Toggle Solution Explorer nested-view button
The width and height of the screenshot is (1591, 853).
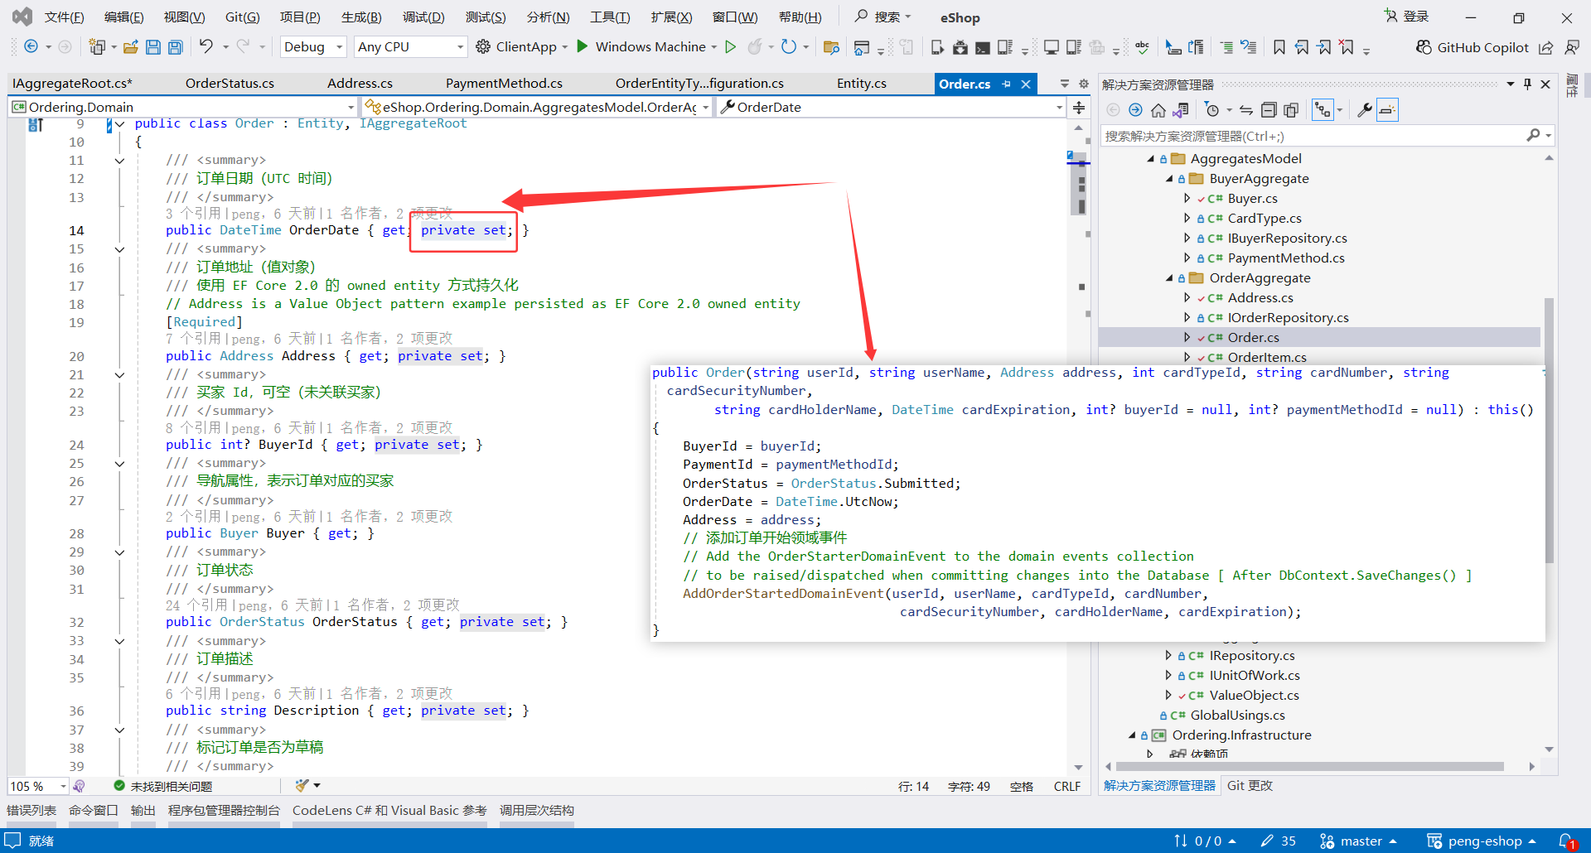click(x=1323, y=109)
